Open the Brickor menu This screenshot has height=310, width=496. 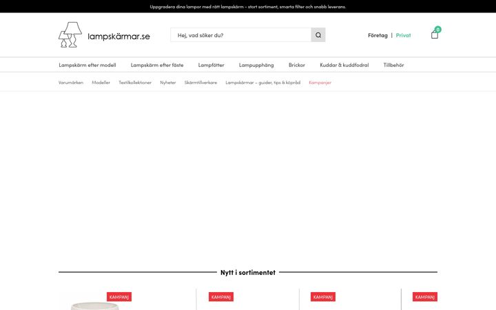(x=297, y=65)
